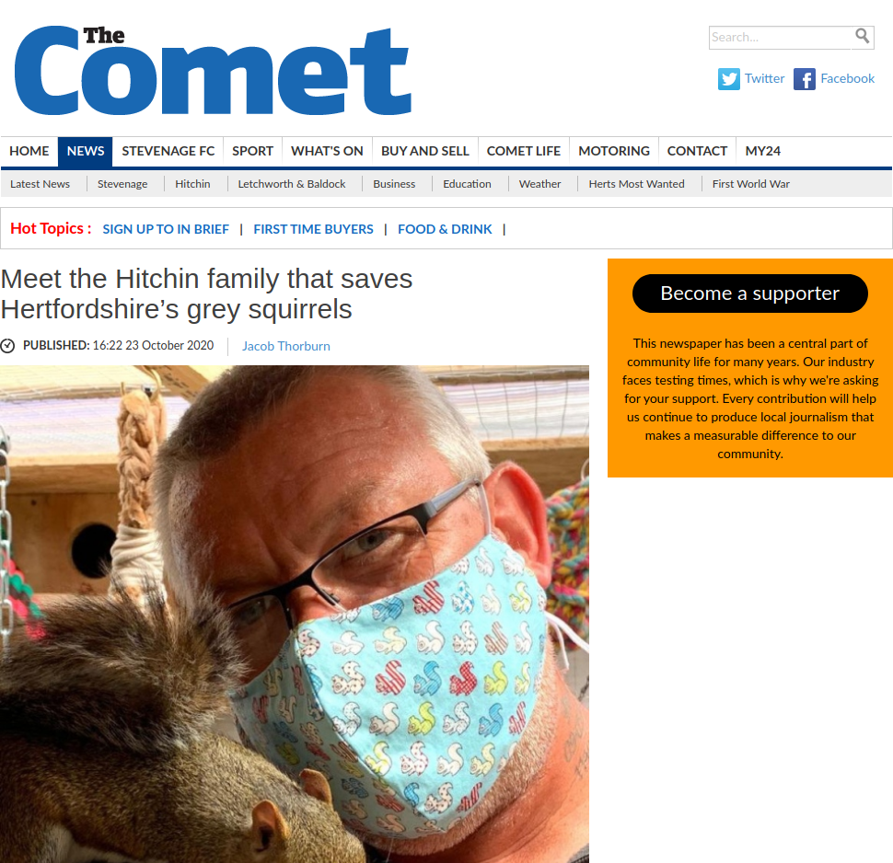893x863 pixels.
Task: Select the What's On tab
Action: tap(327, 152)
